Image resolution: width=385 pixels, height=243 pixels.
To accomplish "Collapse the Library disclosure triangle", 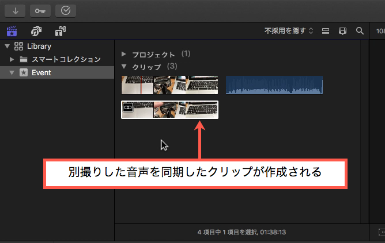I will tap(7, 46).
